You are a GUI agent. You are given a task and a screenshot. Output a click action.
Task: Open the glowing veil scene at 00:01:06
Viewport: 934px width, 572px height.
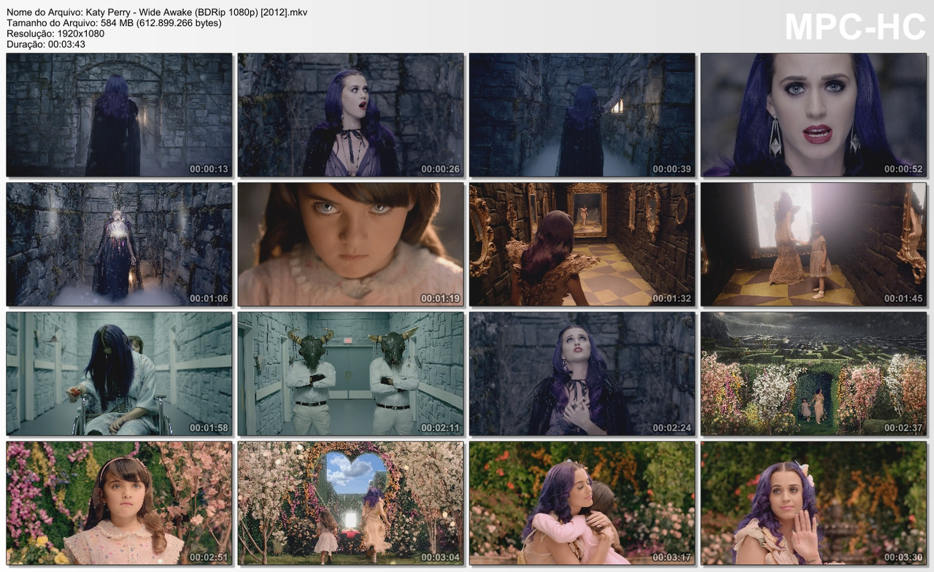[118, 244]
